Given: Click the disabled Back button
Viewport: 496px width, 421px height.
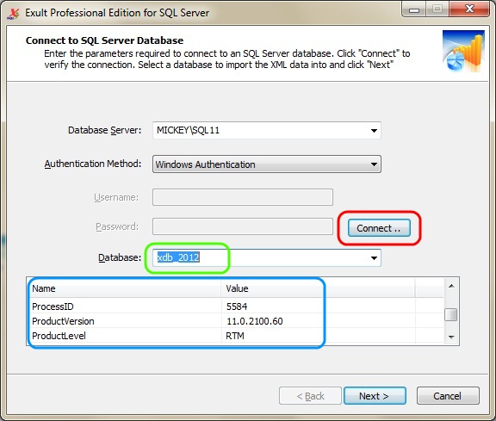Looking at the screenshot, I should (310, 396).
